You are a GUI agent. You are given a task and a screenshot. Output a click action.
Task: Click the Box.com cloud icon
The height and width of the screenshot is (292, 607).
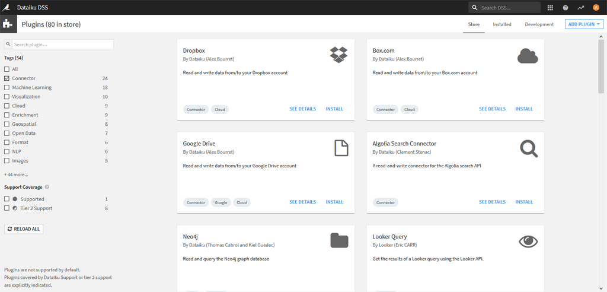click(x=528, y=56)
